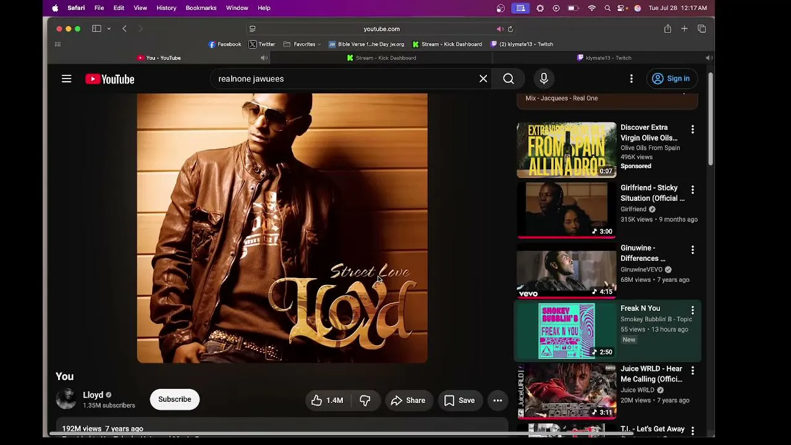Open the Bookmarks menu
791x445 pixels.
pos(201,8)
